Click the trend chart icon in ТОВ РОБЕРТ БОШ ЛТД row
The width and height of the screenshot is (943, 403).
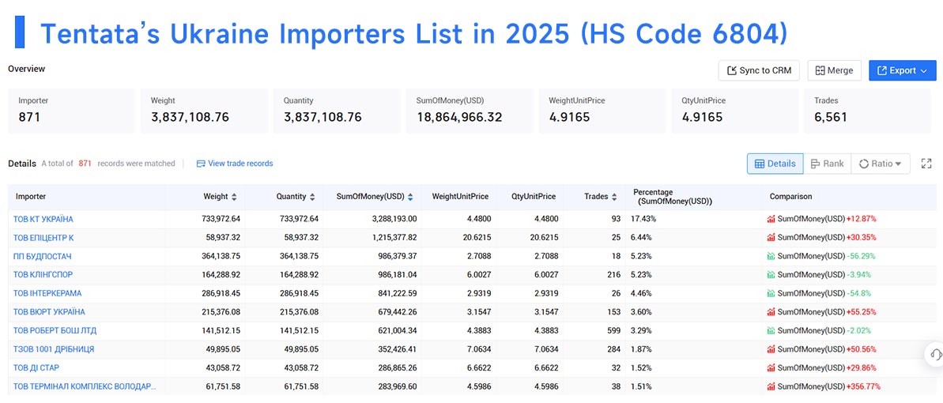(x=771, y=331)
